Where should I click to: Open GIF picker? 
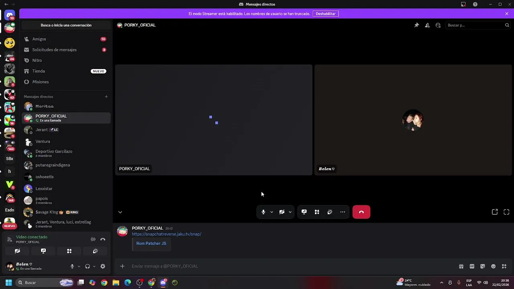pyautogui.click(x=472, y=267)
